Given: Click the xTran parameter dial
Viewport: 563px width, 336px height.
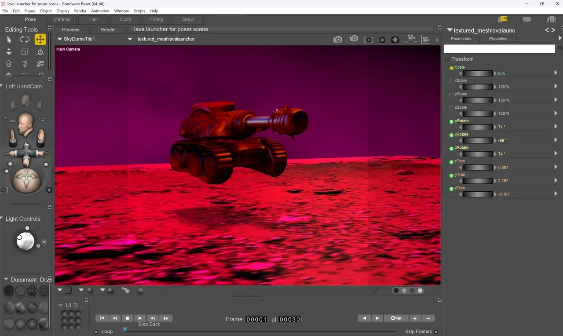Looking at the screenshot, I should tap(477, 167).
